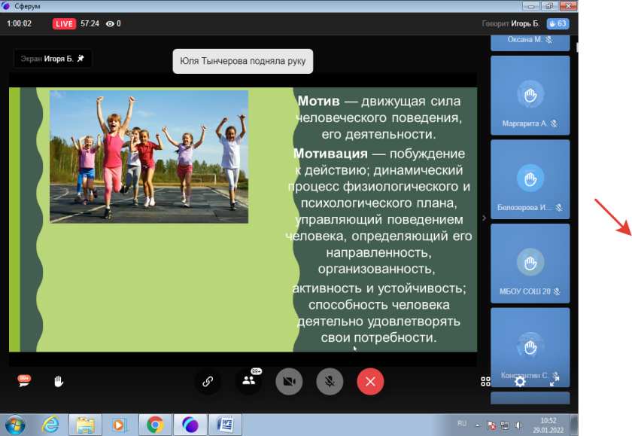
Task: Open Windows Explorer folder in taskbar
Action: pos(85,425)
